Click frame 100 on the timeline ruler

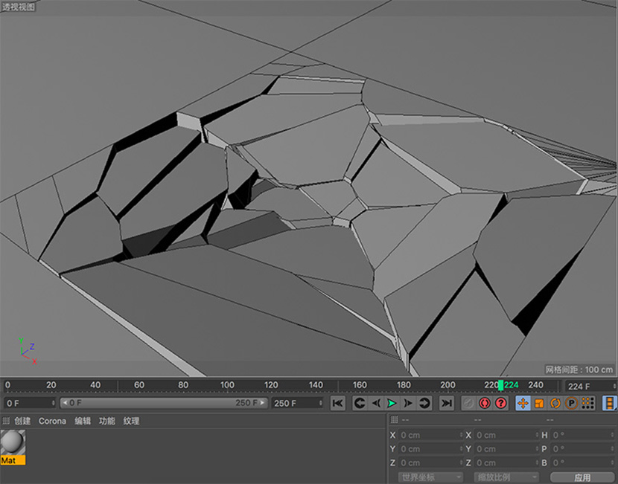click(x=227, y=385)
